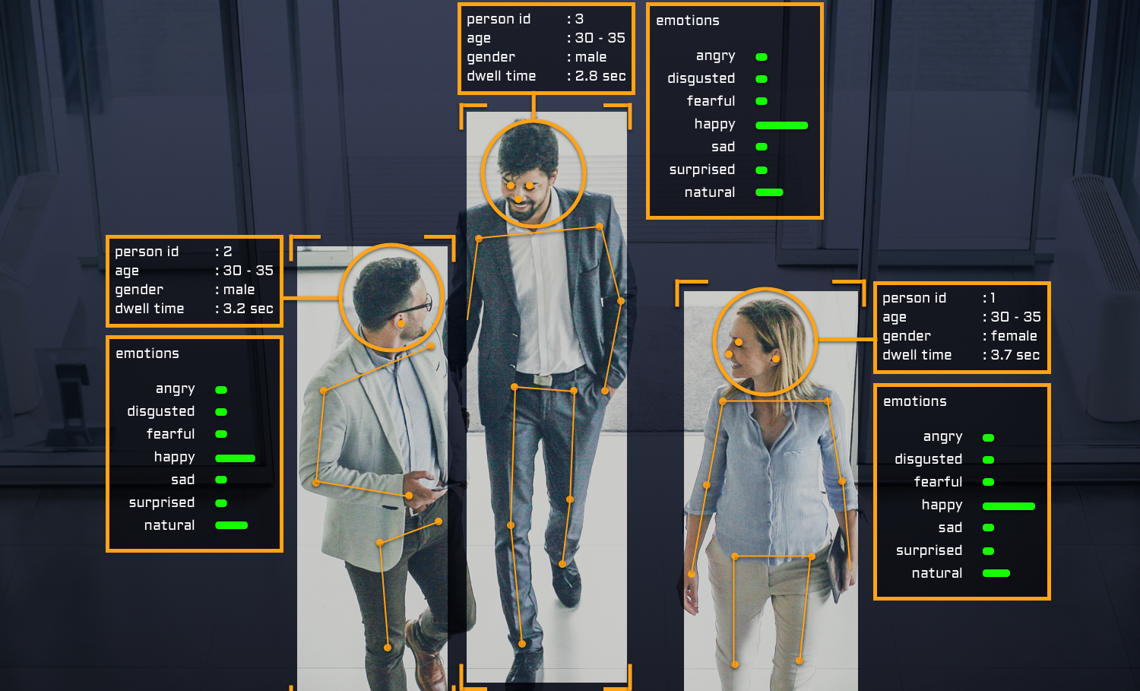This screenshot has height=691, width=1140.
Task: Click 'emotions' heading under person 1's panel
Action: (x=915, y=401)
